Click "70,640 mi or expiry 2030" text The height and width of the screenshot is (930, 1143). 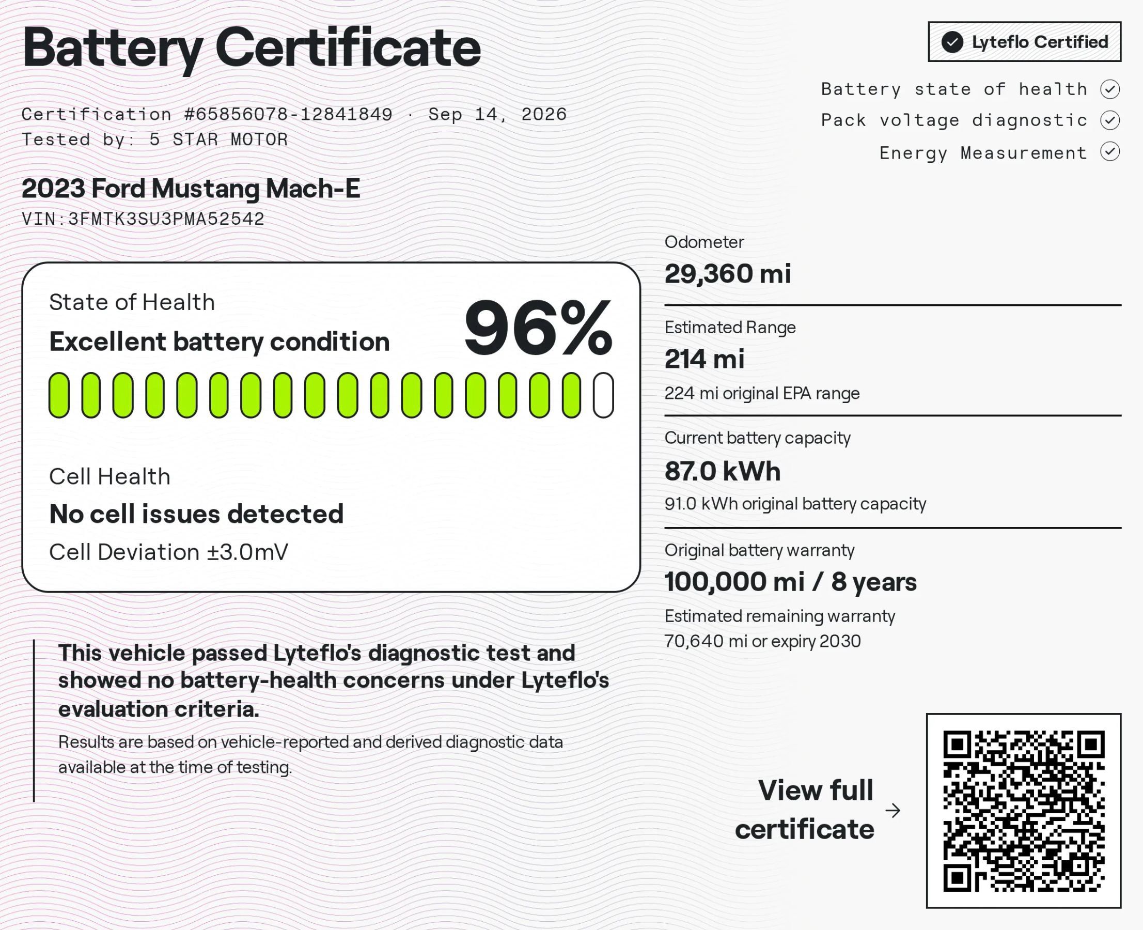click(762, 641)
